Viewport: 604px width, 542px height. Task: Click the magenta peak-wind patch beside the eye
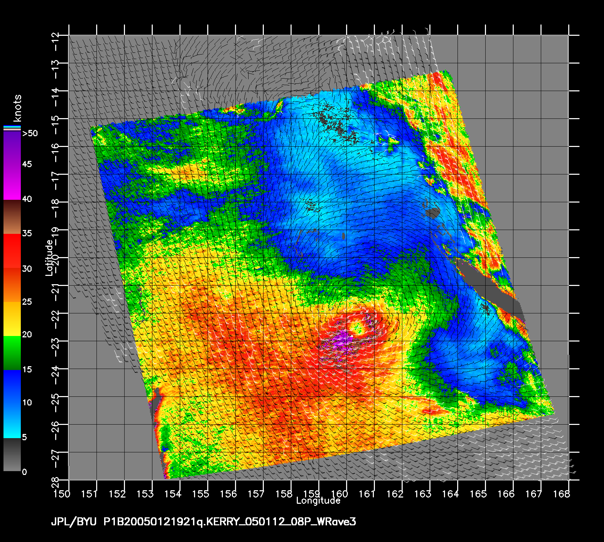coord(342,339)
